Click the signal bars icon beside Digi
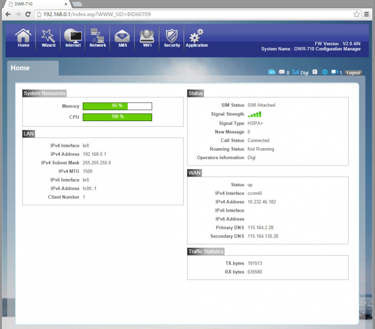 click(x=295, y=72)
